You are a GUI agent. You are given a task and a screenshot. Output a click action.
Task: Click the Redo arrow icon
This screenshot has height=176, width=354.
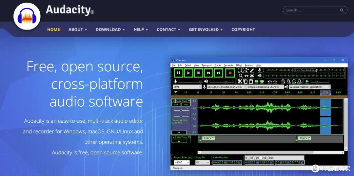click(x=275, y=81)
